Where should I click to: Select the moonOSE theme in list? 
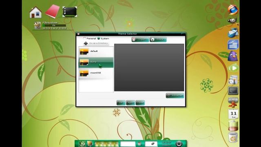pyautogui.click(x=96, y=73)
